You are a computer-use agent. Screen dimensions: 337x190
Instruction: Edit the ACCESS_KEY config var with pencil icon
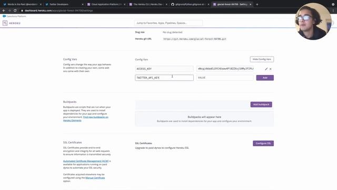point(266,69)
